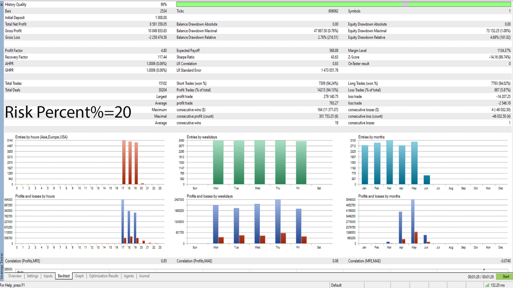Open the Overview tab
513x288 pixels.
point(15,276)
